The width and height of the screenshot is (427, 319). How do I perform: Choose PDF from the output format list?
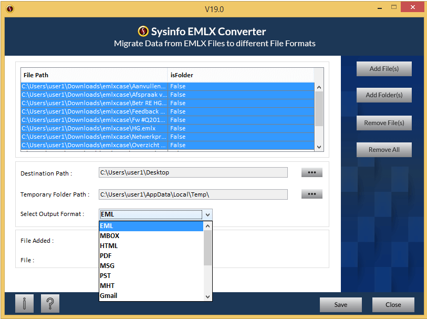point(151,256)
